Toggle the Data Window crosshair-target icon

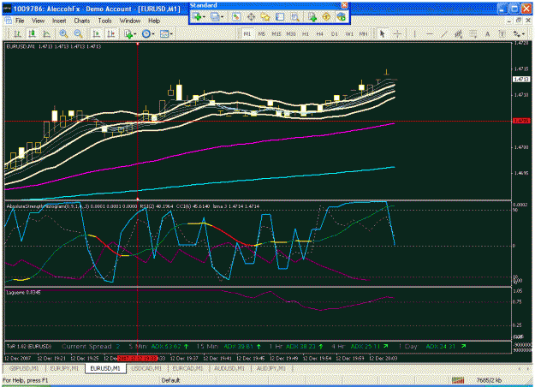point(251,16)
